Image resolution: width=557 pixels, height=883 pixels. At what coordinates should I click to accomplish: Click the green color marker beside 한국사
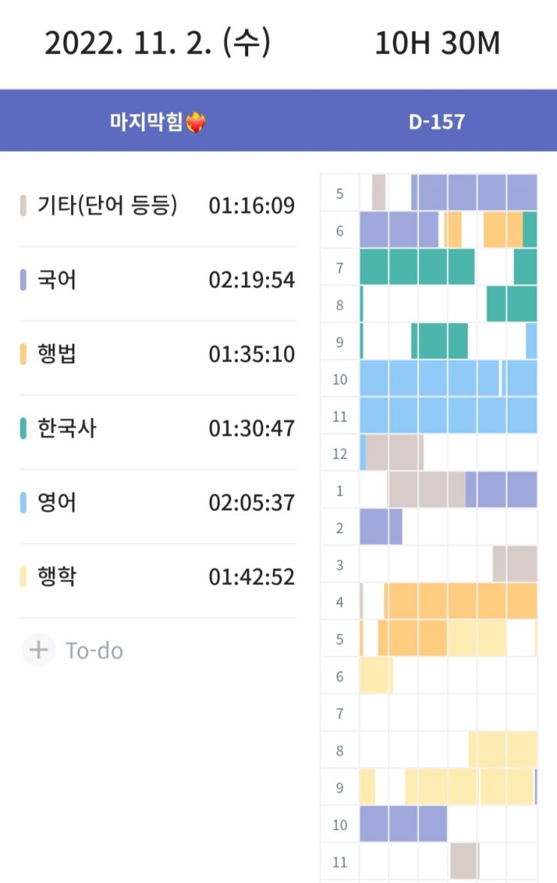pyautogui.click(x=23, y=429)
